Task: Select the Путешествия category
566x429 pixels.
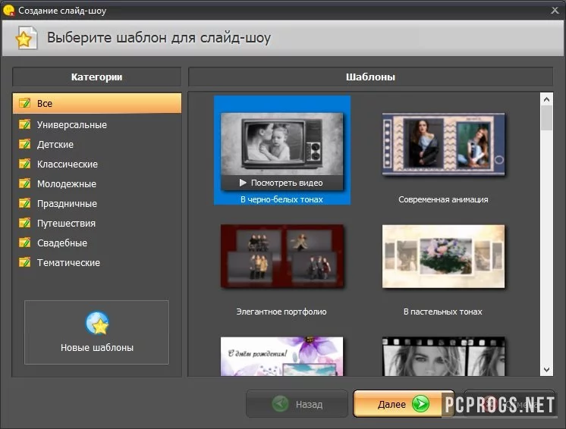Action: pyautogui.click(x=97, y=223)
